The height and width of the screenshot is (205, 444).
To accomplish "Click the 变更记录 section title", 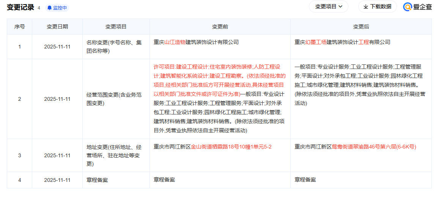I will 20,7.
